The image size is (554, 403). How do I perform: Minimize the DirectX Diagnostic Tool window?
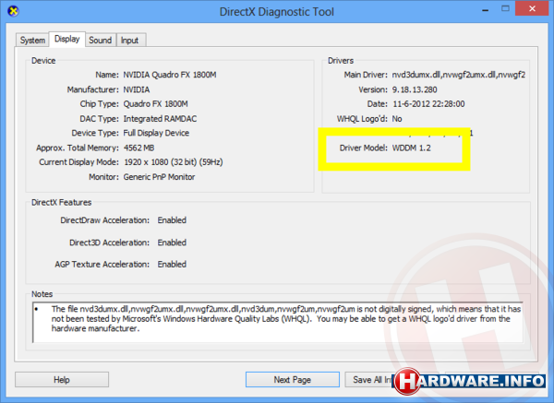(x=486, y=10)
